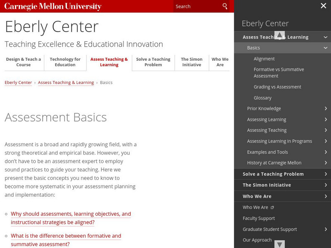Click external link icon beside Who We Are
Viewport: 331px width, 248px height.
point(272,207)
